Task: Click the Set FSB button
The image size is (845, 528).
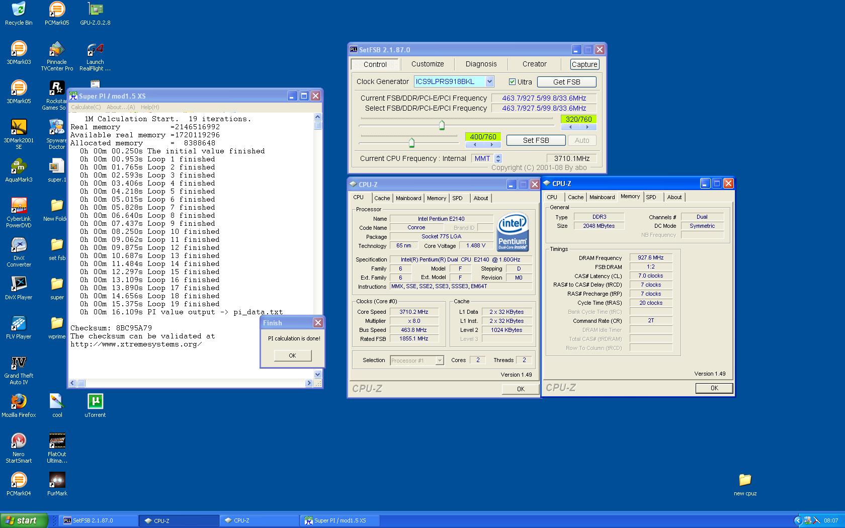Action: pyautogui.click(x=536, y=140)
